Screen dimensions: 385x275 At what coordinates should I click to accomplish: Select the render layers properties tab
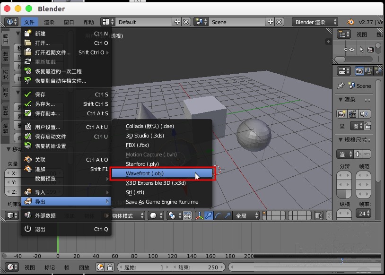point(368,71)
